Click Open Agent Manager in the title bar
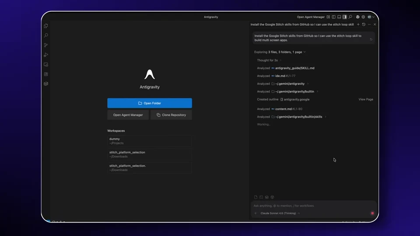Image resolution: width=420 pixels, height=236 pixels. point(311,17)
